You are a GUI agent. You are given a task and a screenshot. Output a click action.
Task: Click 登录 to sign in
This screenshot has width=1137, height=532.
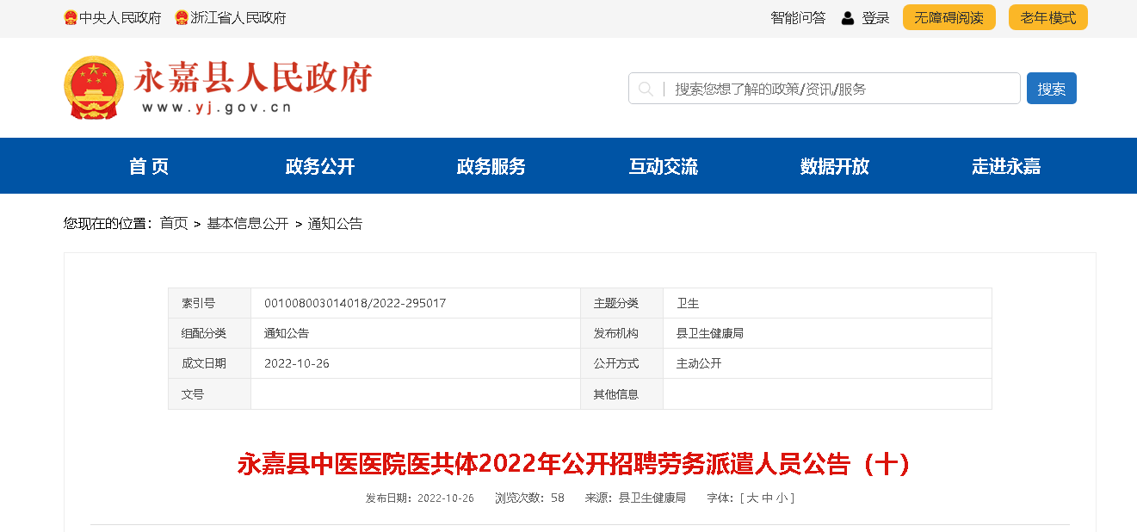[875, 18]
